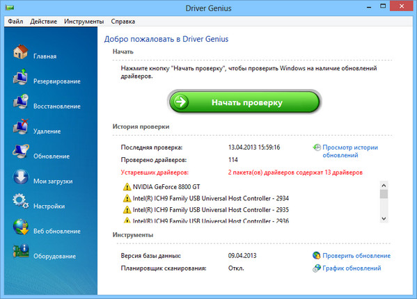Click the Удаление sidebar label
The image size is (417, 299).
(x=47, y=131)
